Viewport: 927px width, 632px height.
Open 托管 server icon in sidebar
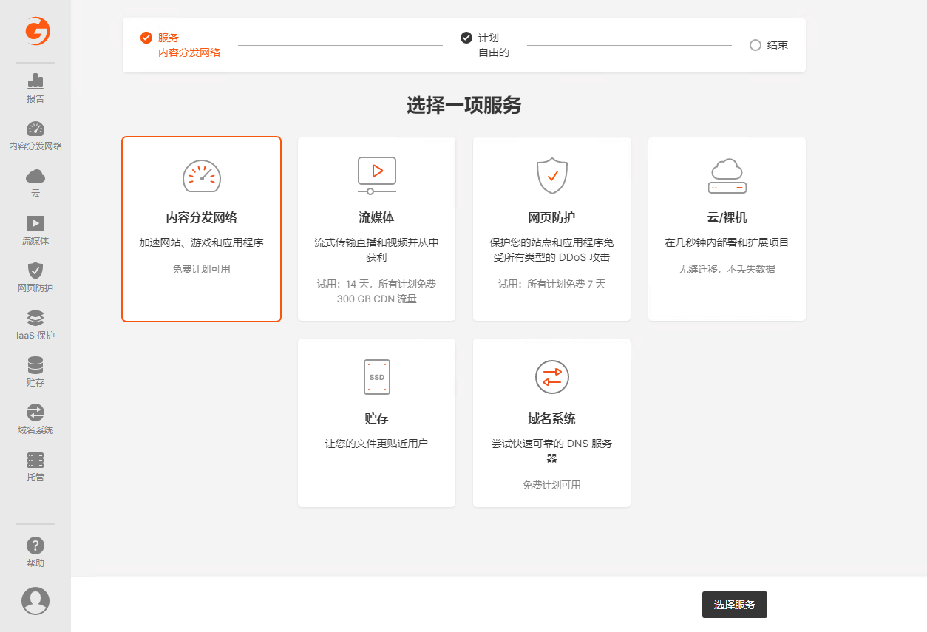[x=35, y=460]
